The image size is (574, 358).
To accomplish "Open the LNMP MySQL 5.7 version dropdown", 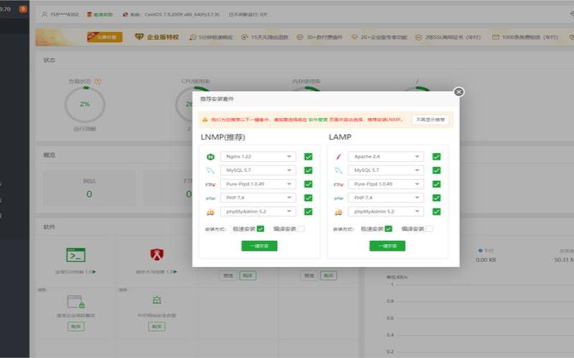I will point(258,170).
